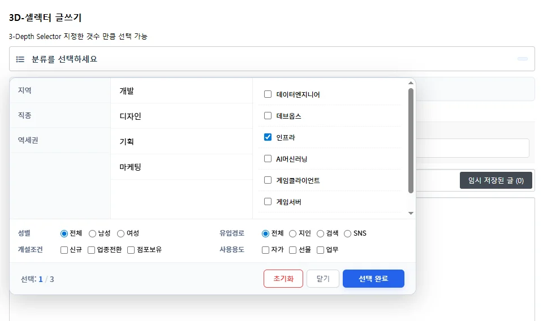
Task: Select 전체 radio for 유입경로
Action: point(265,233)
